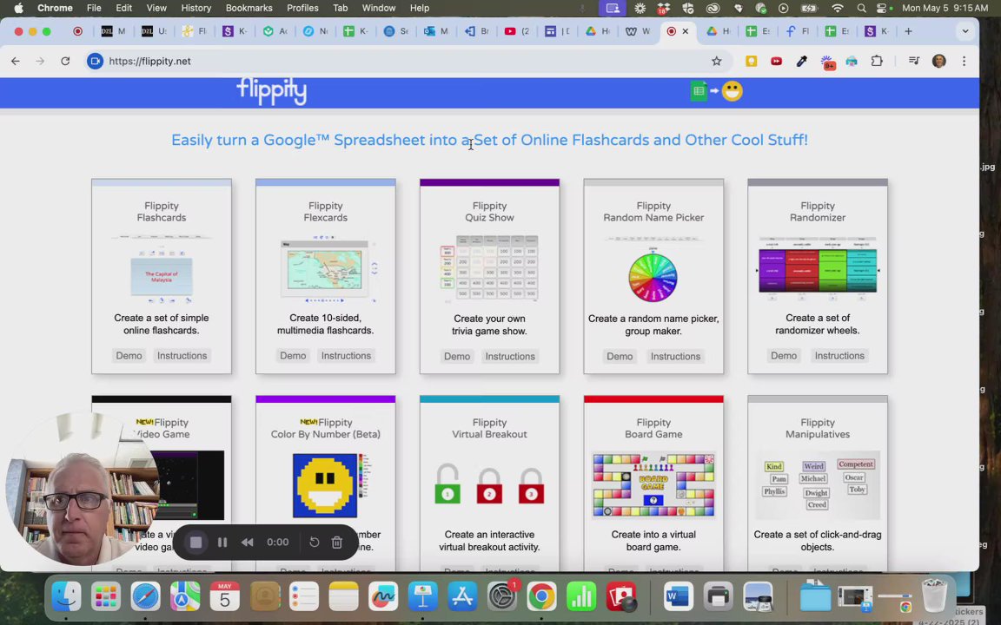The image size is (1001, 625).
Task: Delete the recording with the trash icon
Action: (x=337, y=542)
